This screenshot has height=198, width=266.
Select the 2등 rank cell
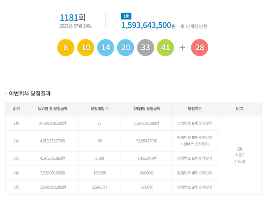[x=16, y=141]
